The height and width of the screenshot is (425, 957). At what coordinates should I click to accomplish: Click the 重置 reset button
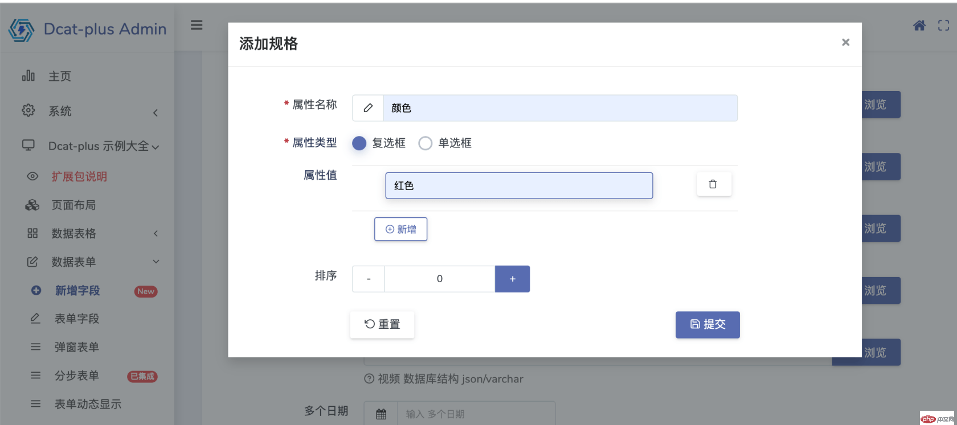(382, 324)
